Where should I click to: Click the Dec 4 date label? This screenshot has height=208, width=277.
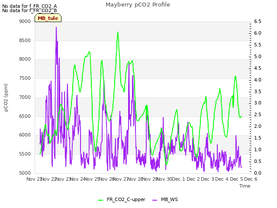(222, 179)
